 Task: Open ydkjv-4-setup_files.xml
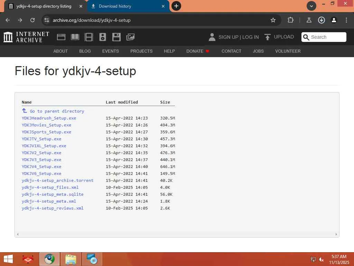[50, 187]
